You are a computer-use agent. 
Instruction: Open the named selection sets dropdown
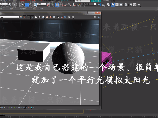coord(88,4)
